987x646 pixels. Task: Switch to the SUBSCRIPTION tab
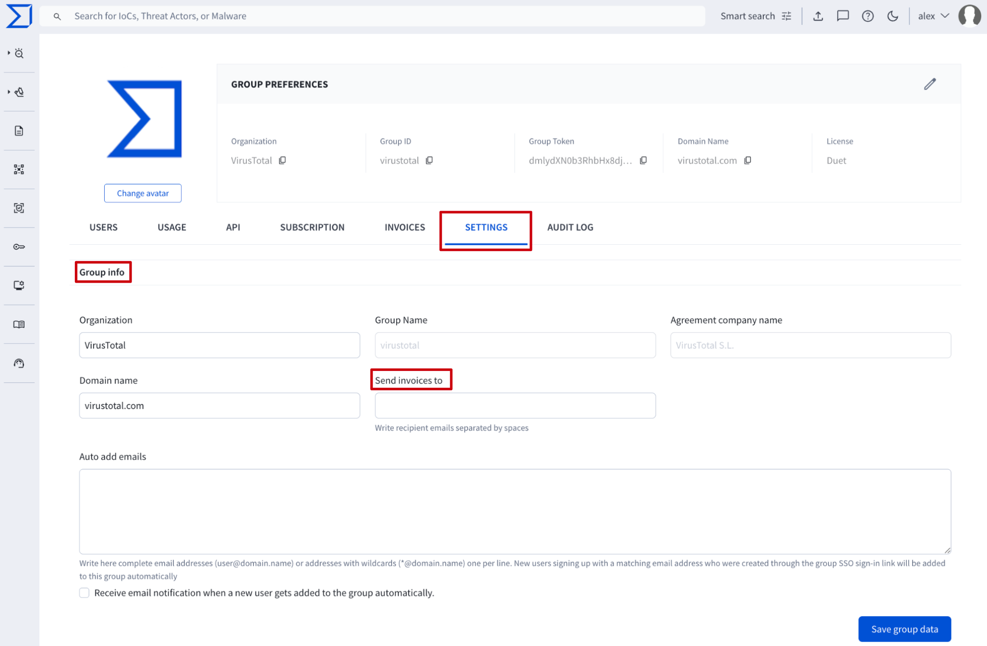tap(312, 227)
